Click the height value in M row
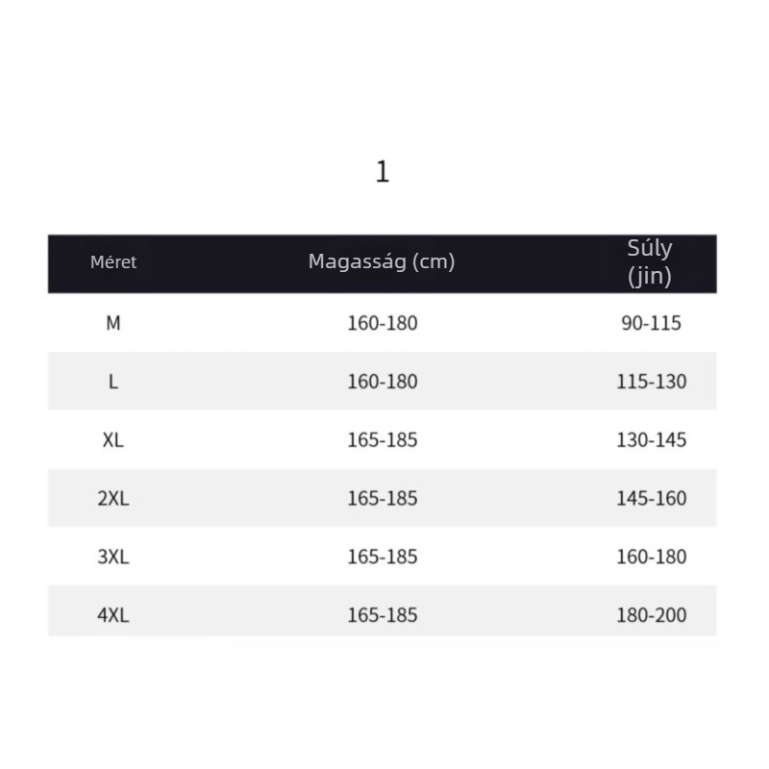This screenshot has height=769, width=769. coord(383,323)
